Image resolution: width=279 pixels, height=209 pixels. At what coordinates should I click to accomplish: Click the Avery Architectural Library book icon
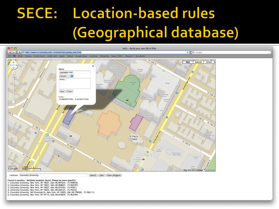point(143,159)
